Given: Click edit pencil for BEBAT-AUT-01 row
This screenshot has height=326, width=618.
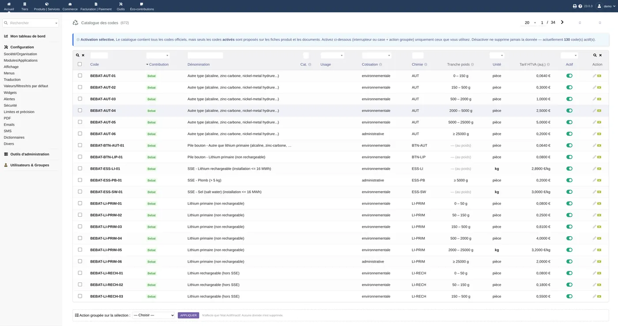Looking at the screenshot, I should pyautogui.click(x=595, y=76).
